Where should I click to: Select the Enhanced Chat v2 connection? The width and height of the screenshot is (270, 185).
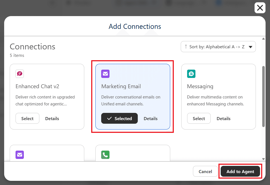tap(27, 118)
